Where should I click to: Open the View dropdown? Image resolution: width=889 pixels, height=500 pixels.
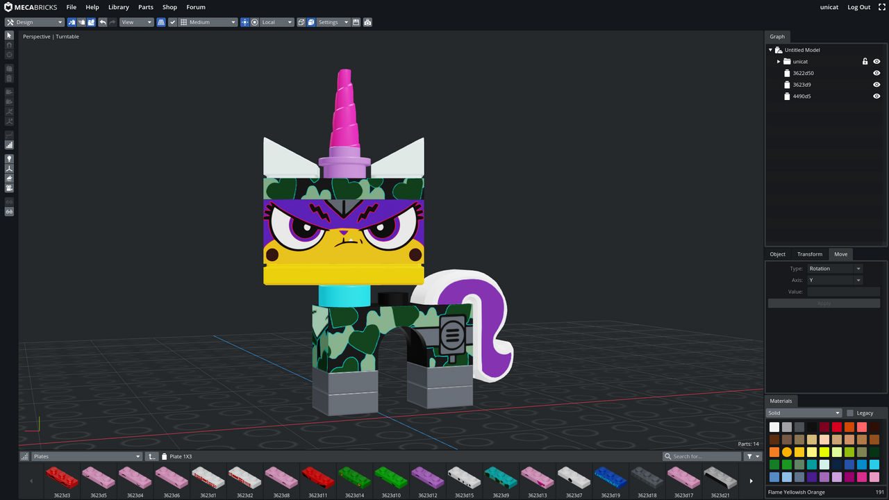pos(136,22)
